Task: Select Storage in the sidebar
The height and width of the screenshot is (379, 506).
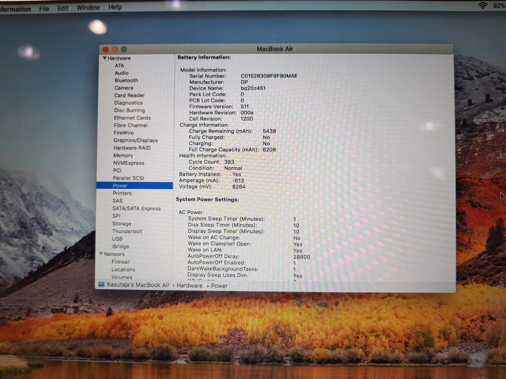Action: pos(122,224)
